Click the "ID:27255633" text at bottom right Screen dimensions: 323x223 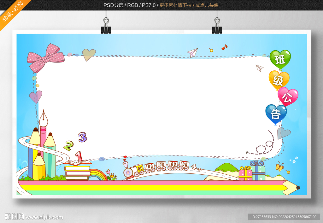261,217
